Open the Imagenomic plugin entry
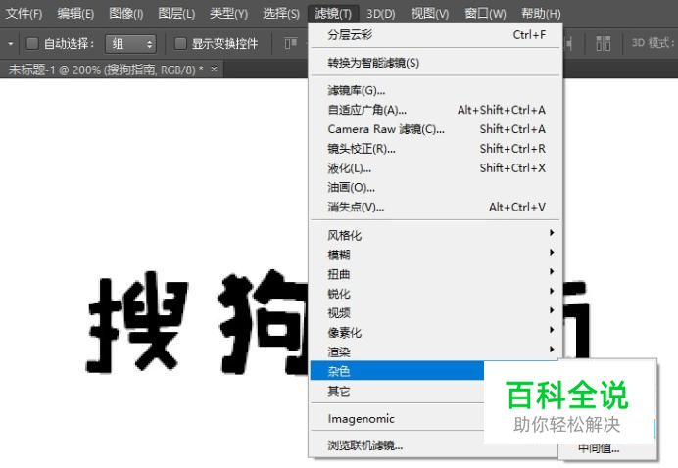This screenshot has width=678, height=468. (x=397, y=418)
